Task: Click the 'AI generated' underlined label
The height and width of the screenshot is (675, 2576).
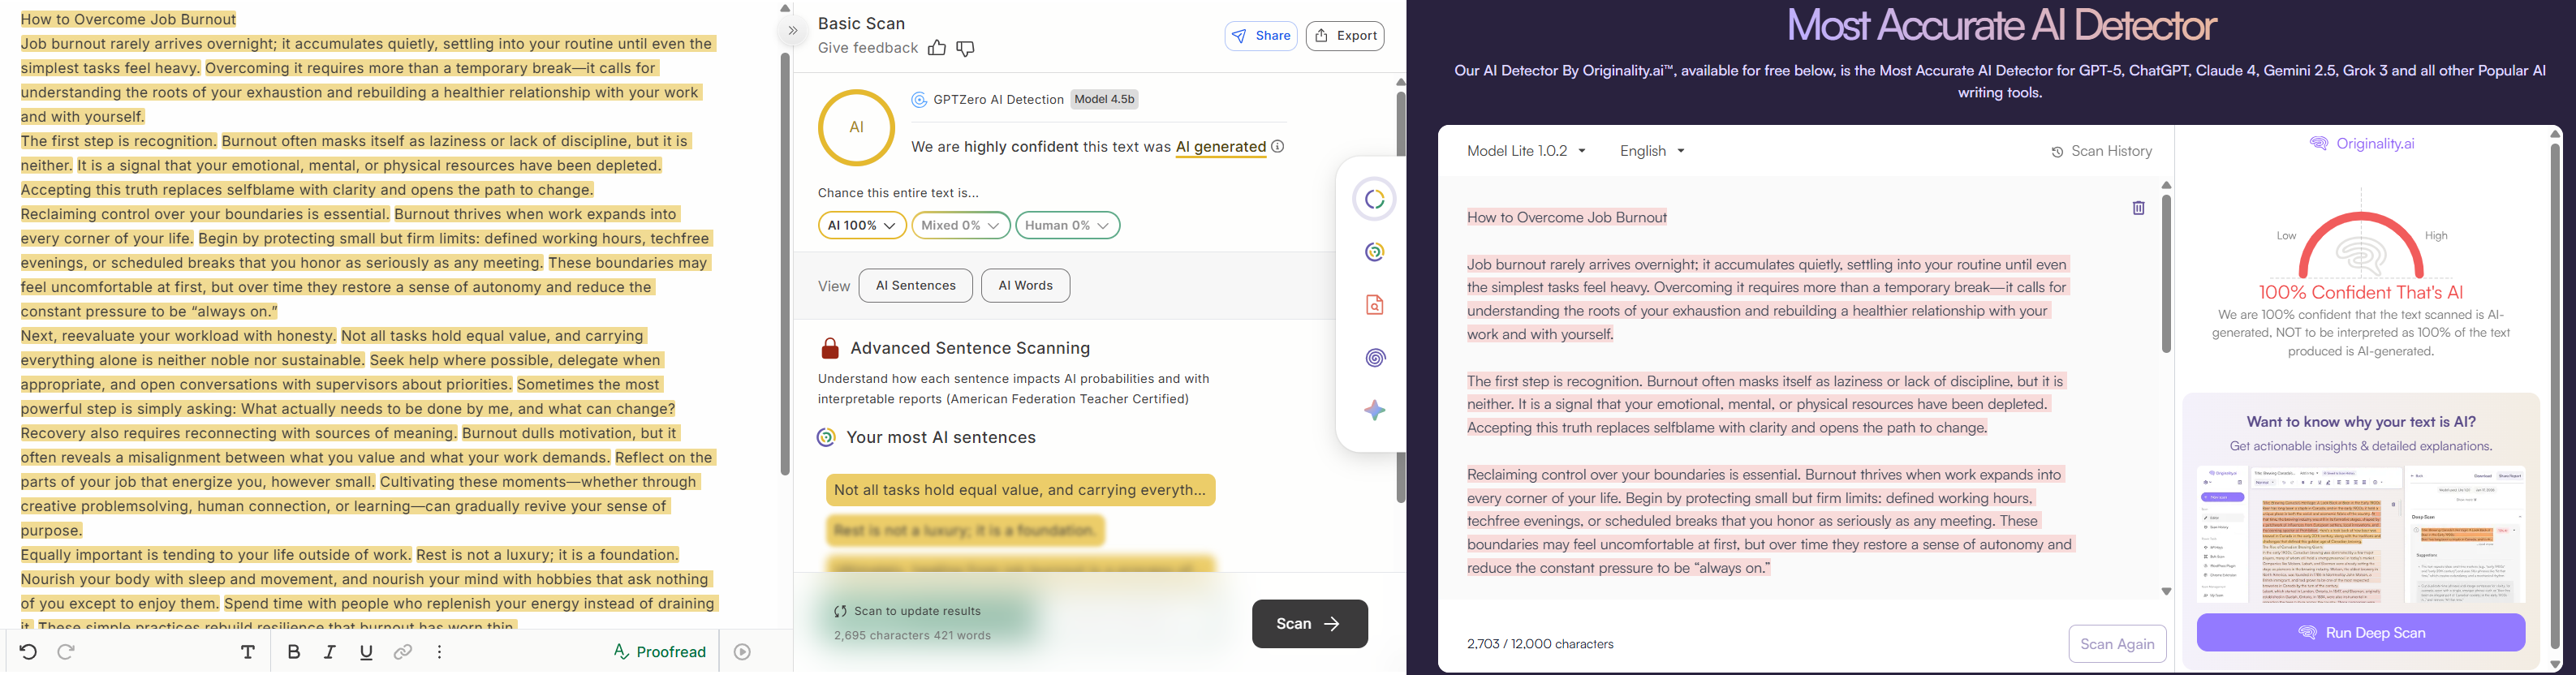Action: point(1221,147)
